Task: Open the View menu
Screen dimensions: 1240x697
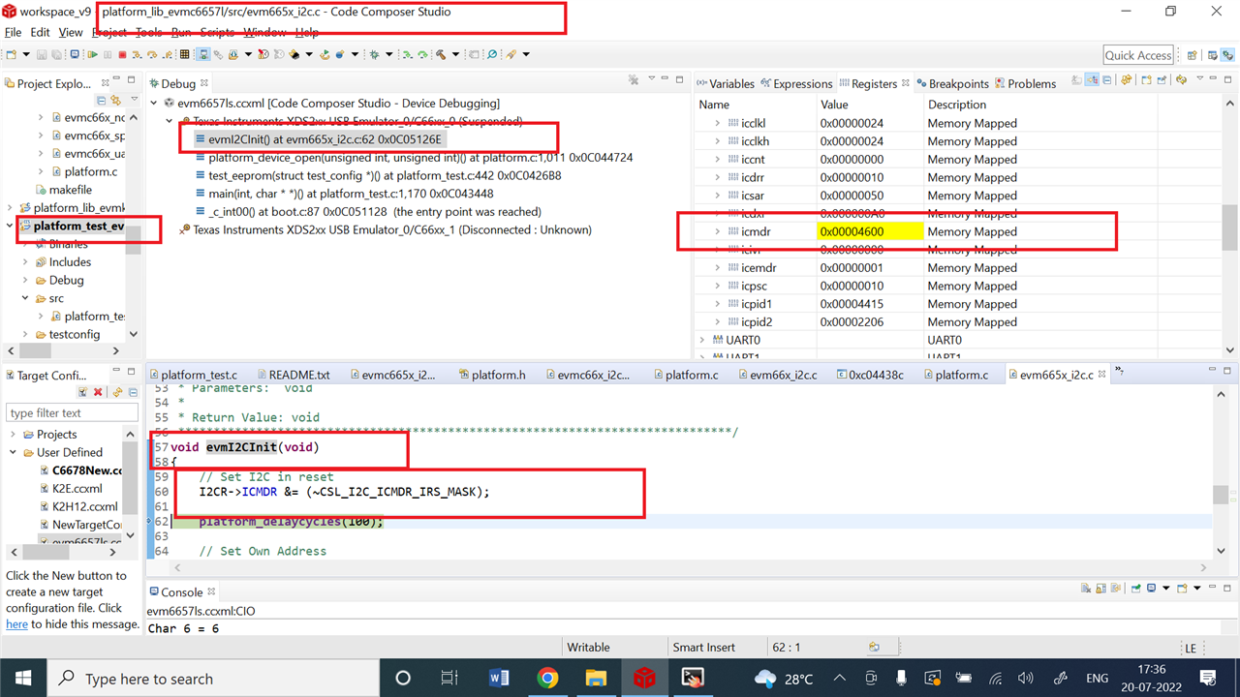Action: (x=71, y=32)
